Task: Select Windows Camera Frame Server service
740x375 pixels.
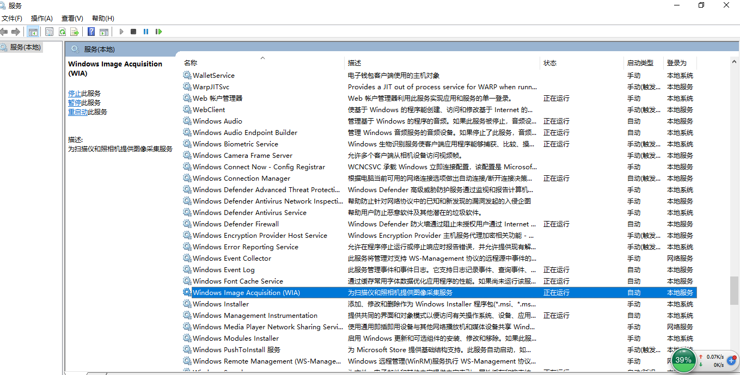Action: point(439,155)
